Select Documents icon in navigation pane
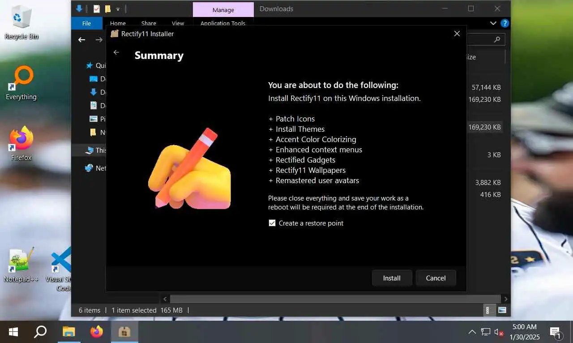The width and height of the screenshot is (573, 343). (x=94, y=105)
